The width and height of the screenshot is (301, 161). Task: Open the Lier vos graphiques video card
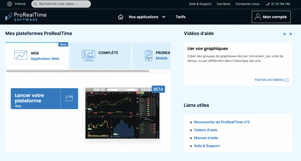(x=238, y=64)
